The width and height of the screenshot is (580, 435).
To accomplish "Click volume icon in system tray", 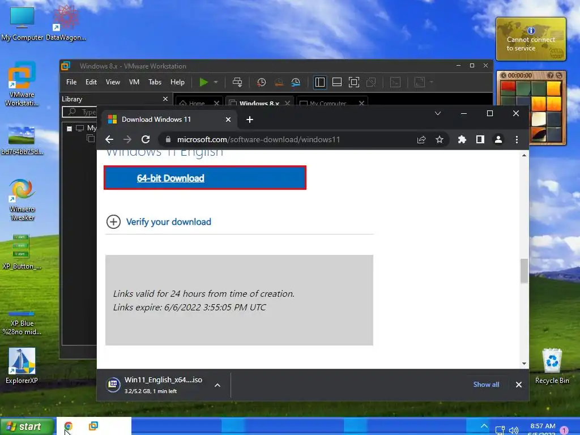I will tap(513, 430).
